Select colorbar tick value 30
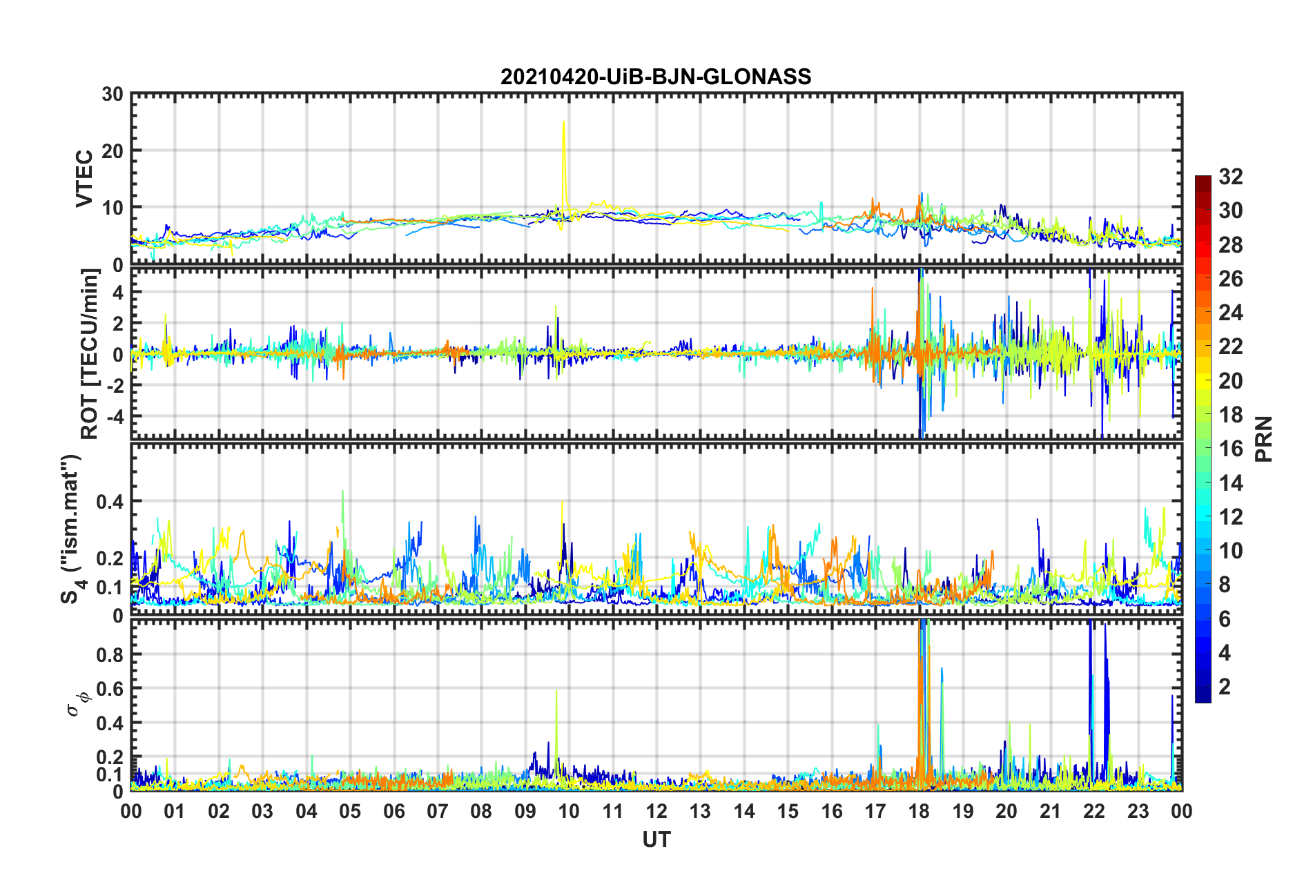This screenshot has width=1313, height=878. 1230,211
